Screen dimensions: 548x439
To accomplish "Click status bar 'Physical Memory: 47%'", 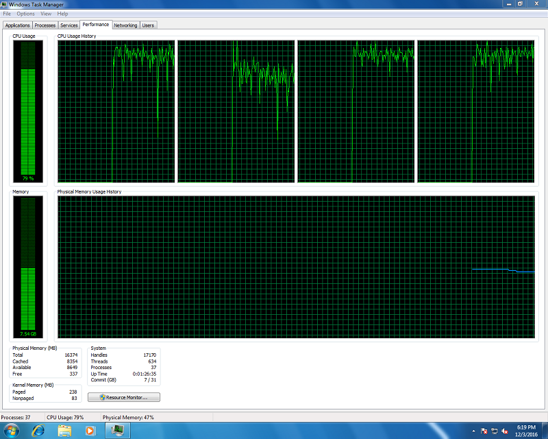I will (128, 417).
